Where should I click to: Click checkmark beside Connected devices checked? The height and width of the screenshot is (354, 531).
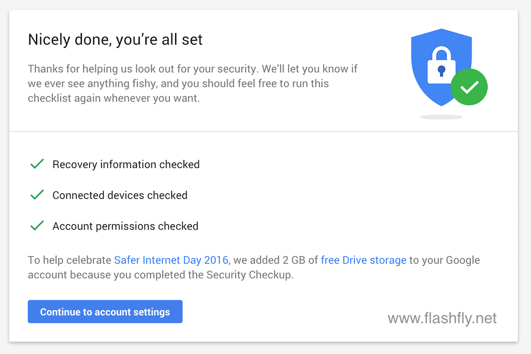tap(37, 195)
